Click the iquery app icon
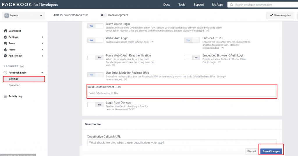This screenshot has height=156, width=298. pos(7,16)
